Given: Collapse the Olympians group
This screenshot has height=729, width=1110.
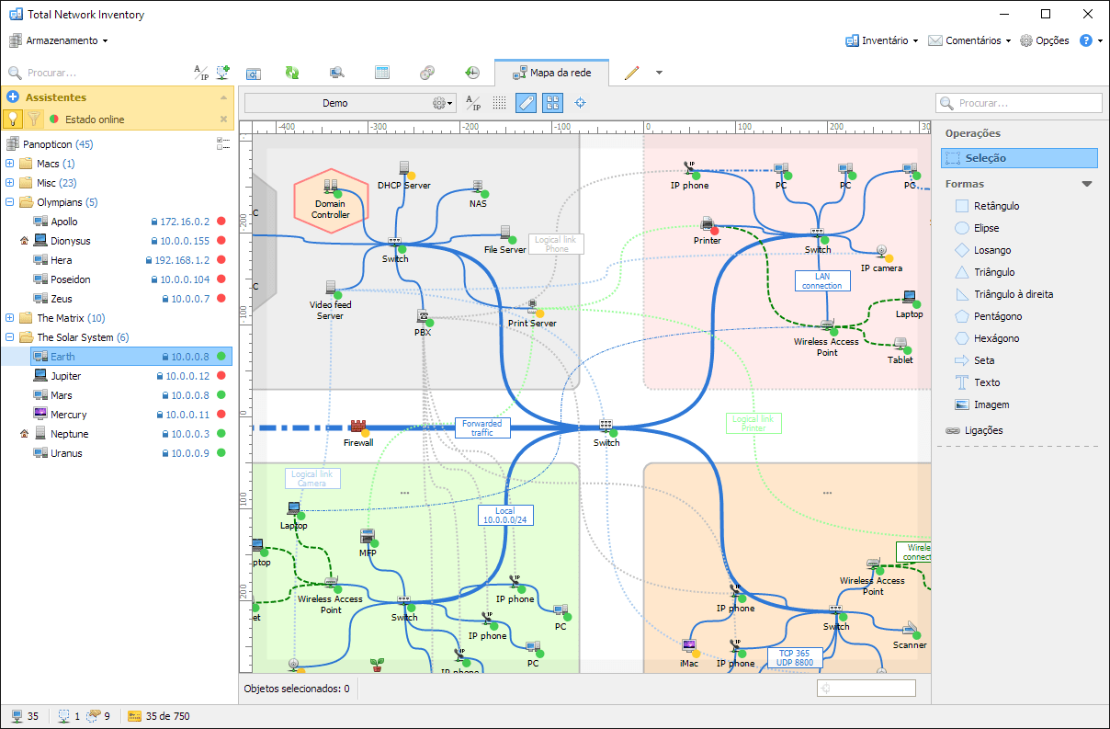Looking at the screenshot, I should click(10, 202).
